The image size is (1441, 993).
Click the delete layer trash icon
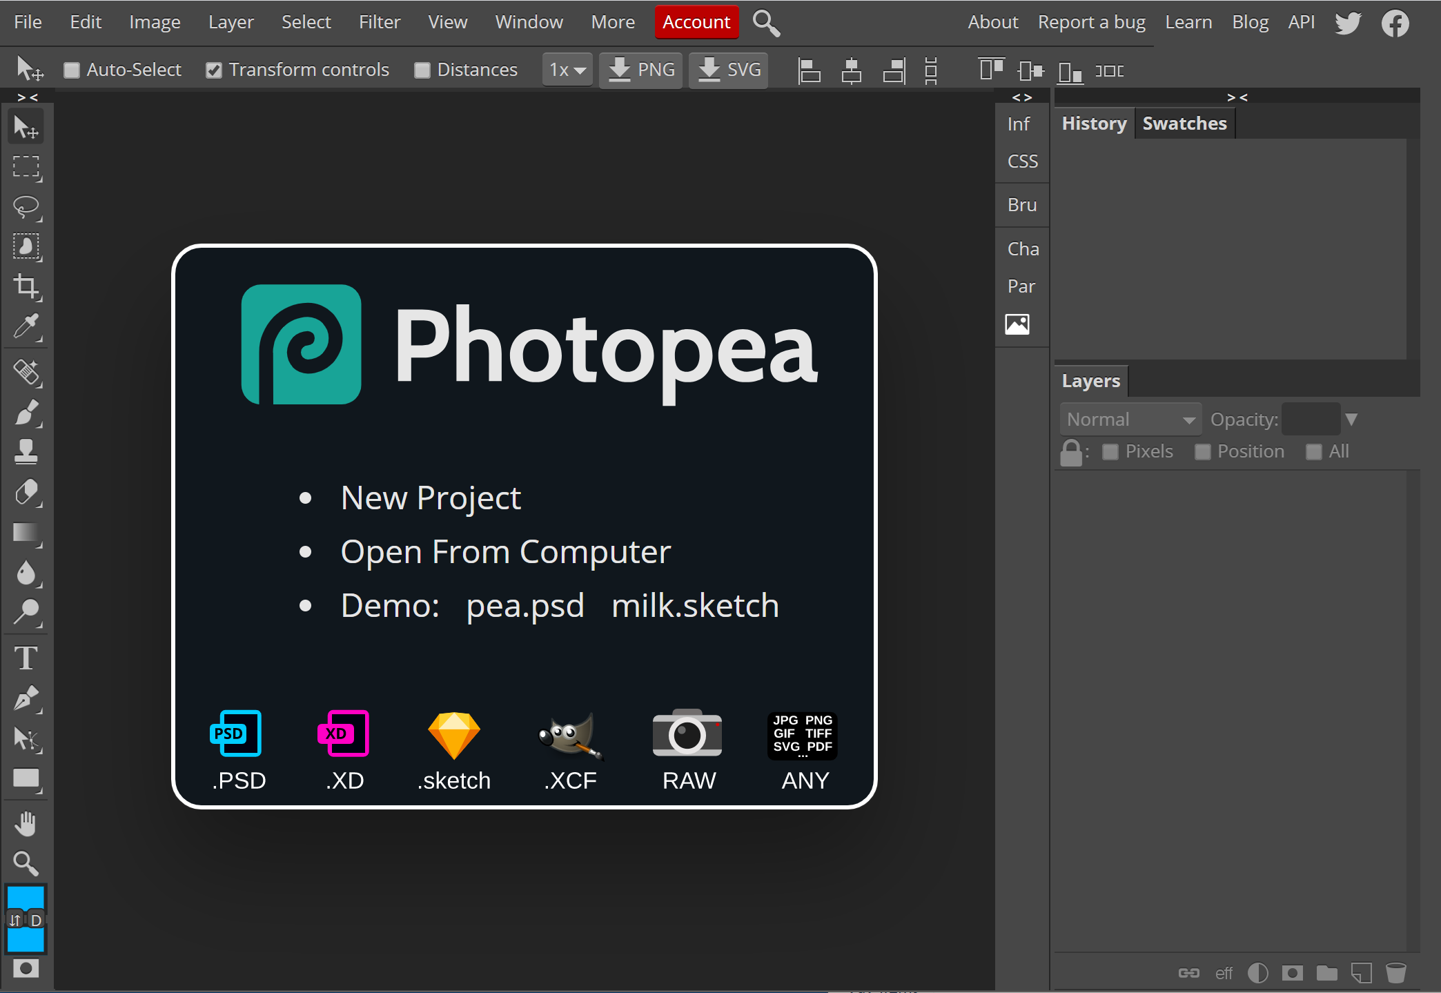click(x=1395, y=973)
